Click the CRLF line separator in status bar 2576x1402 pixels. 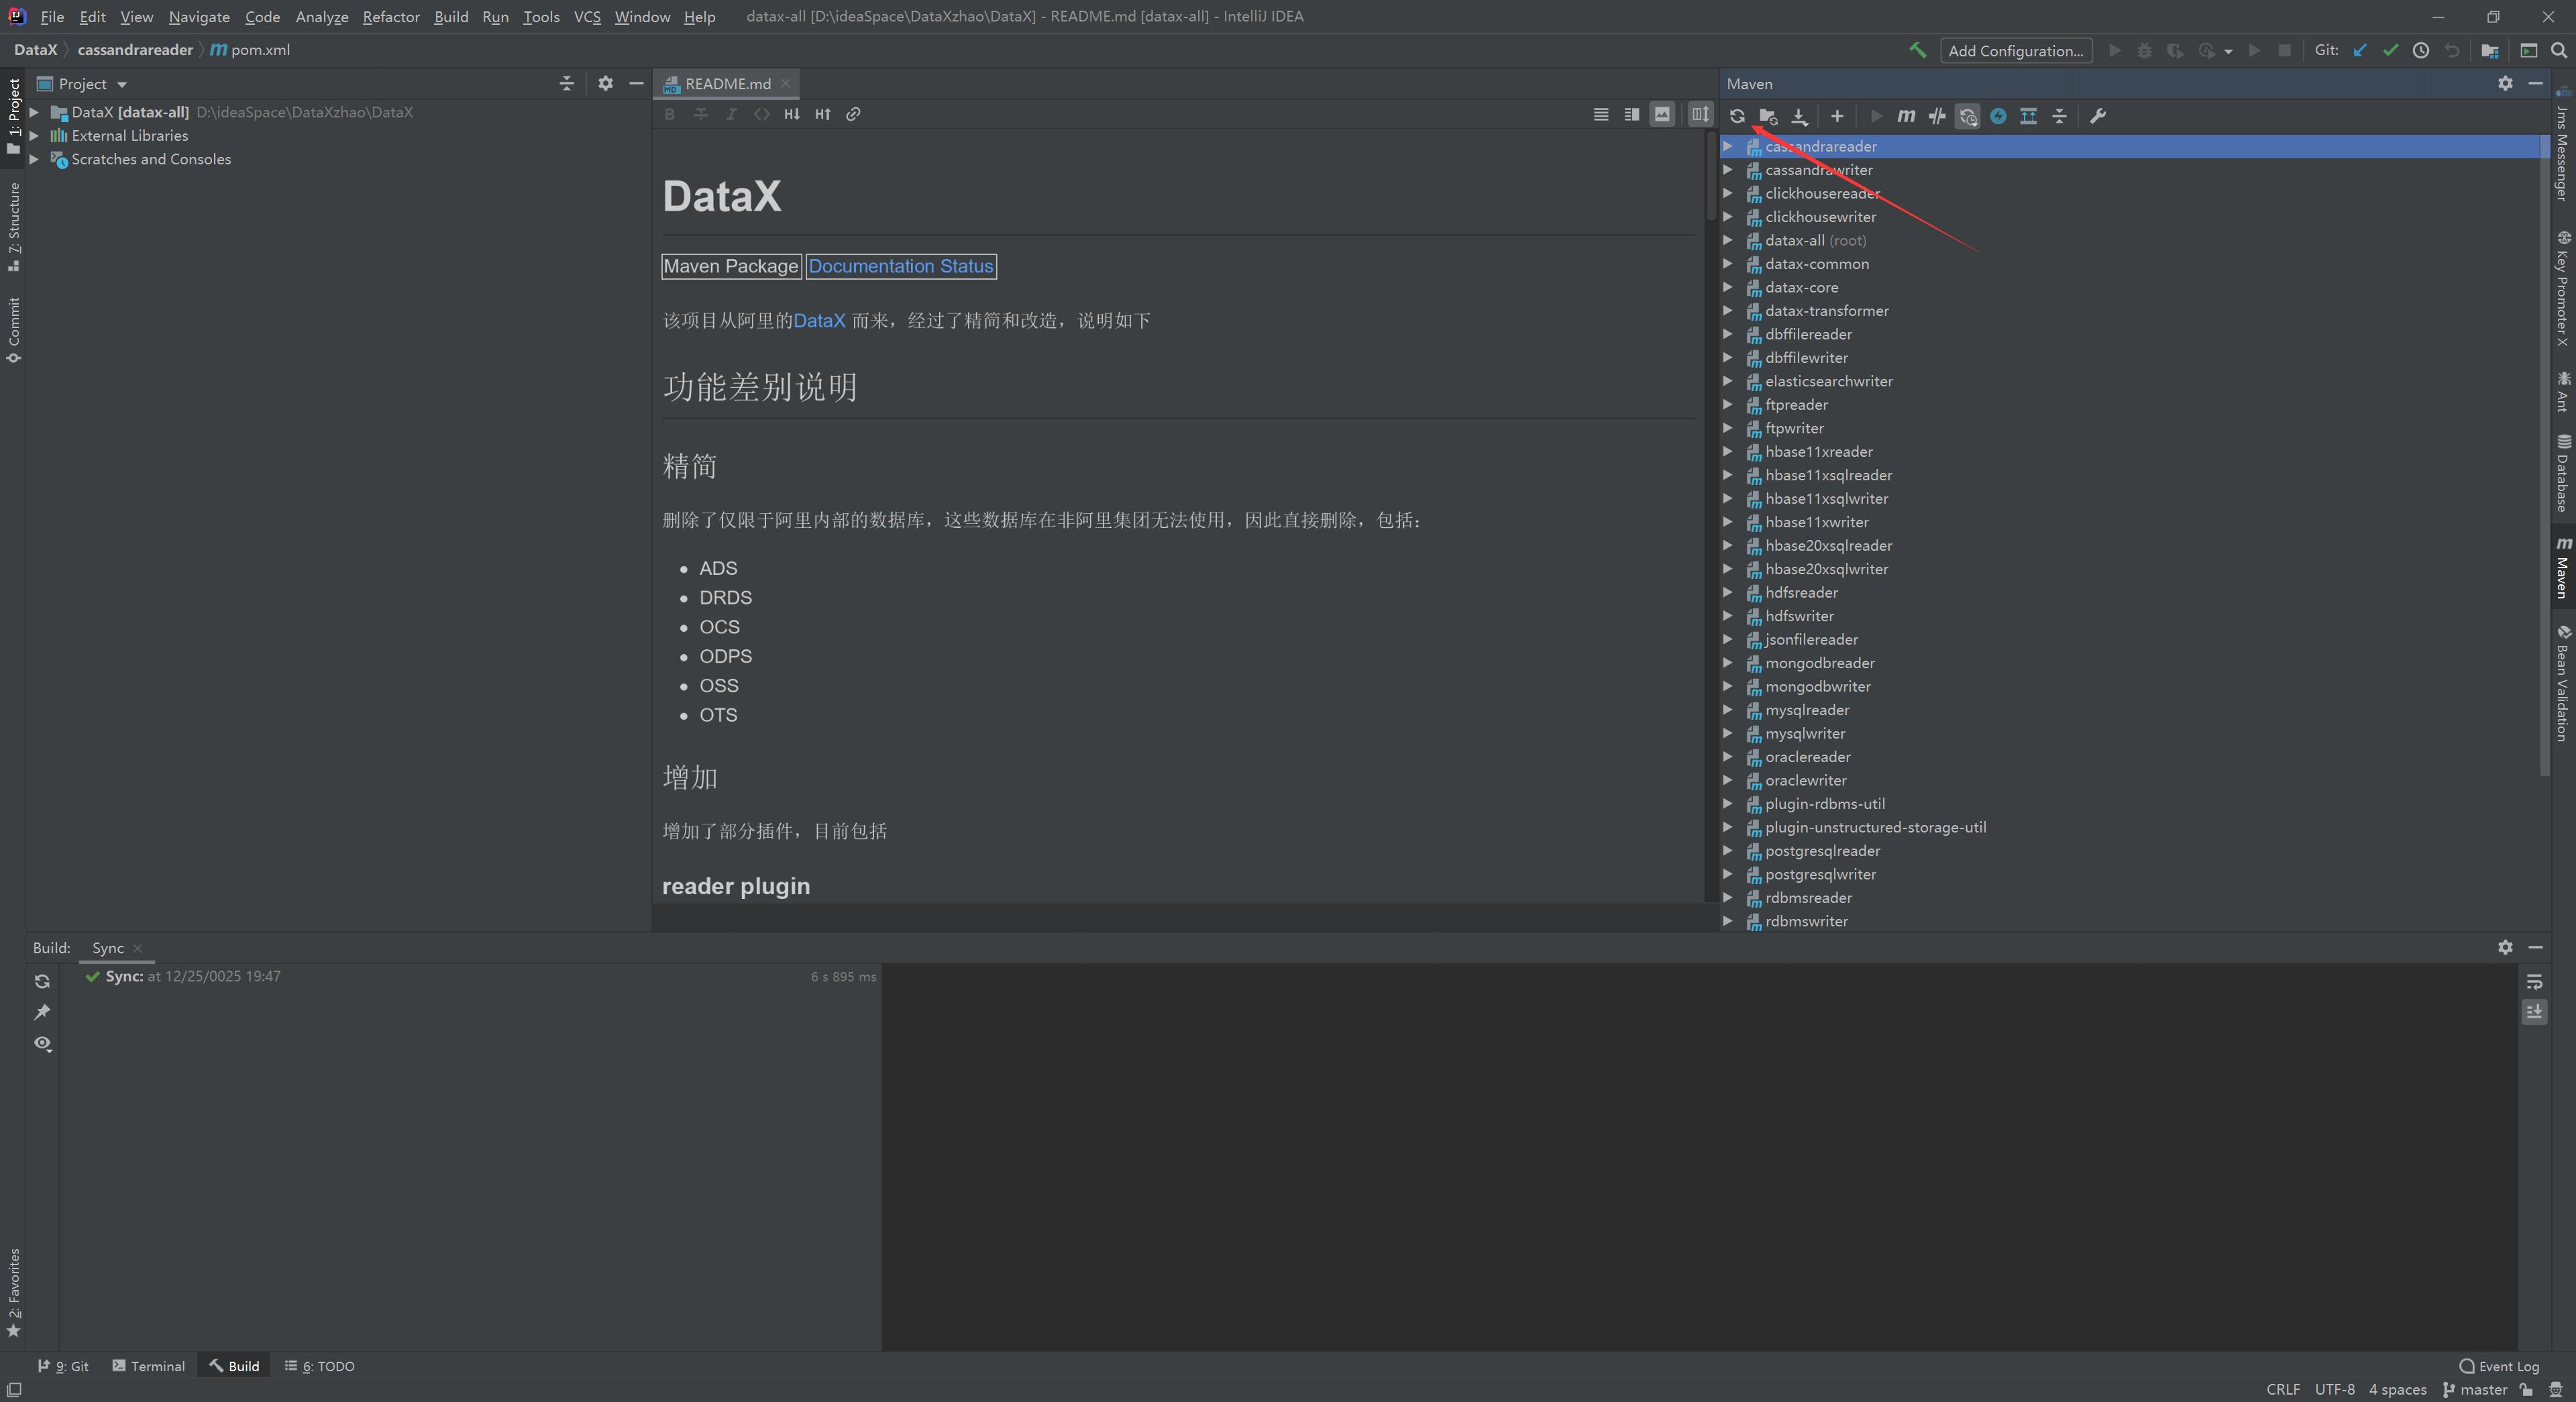click(2284, 1389)
